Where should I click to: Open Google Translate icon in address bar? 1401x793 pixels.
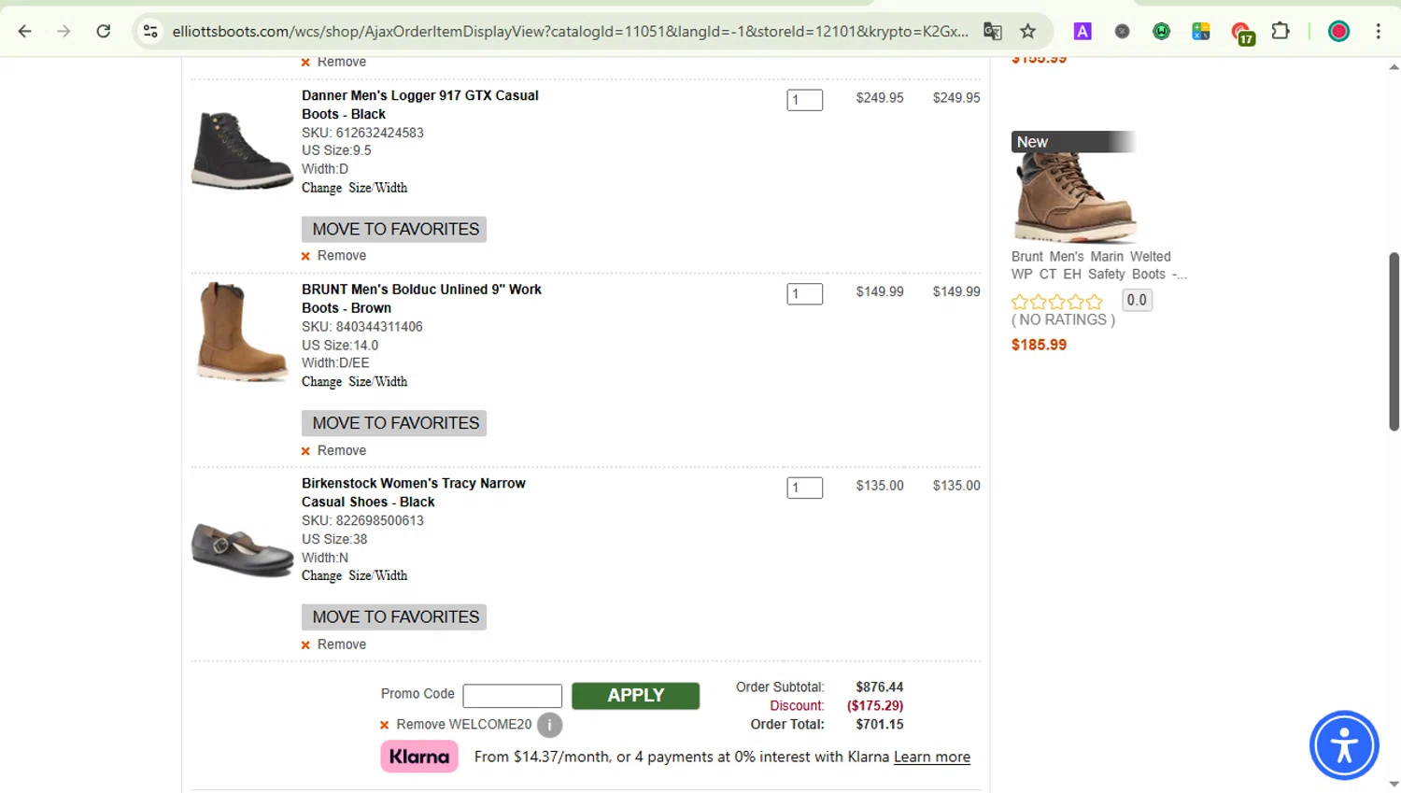(x=993, y=31)
